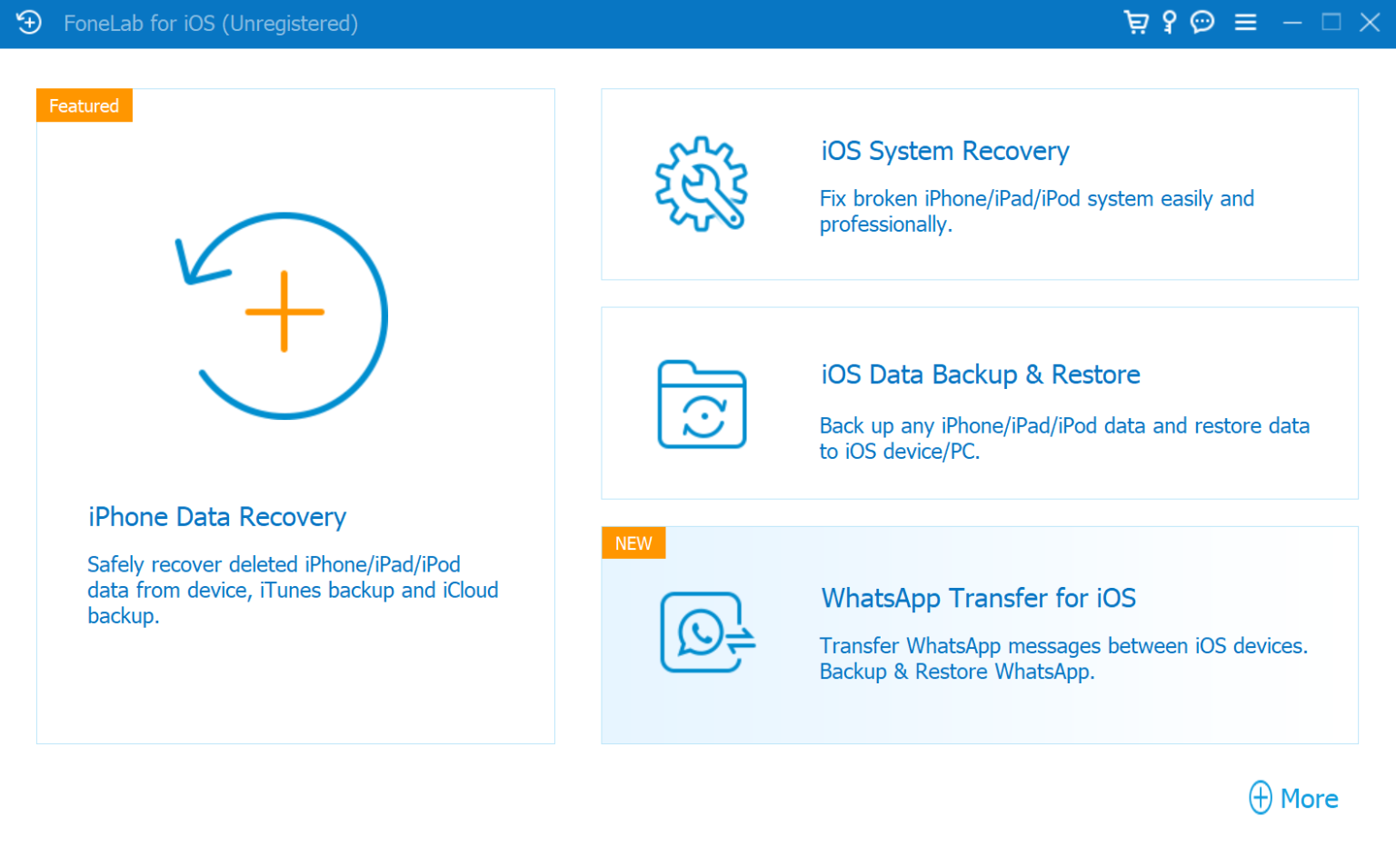Click the FoneLab logo in title bar

click(x=29, y=23)
